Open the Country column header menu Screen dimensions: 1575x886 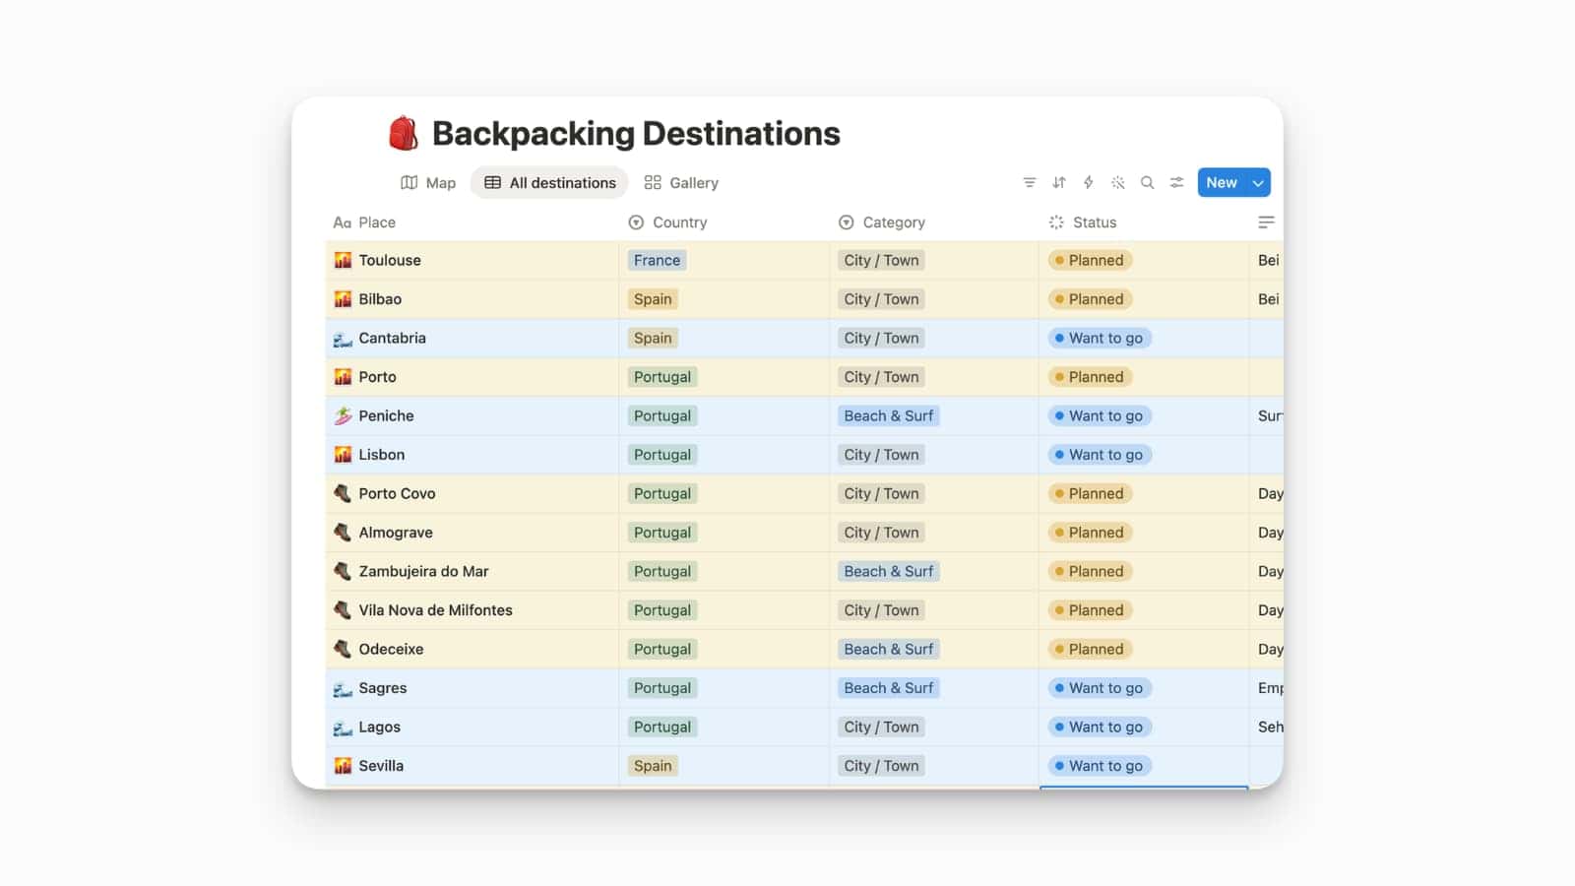tap(667, 222)
